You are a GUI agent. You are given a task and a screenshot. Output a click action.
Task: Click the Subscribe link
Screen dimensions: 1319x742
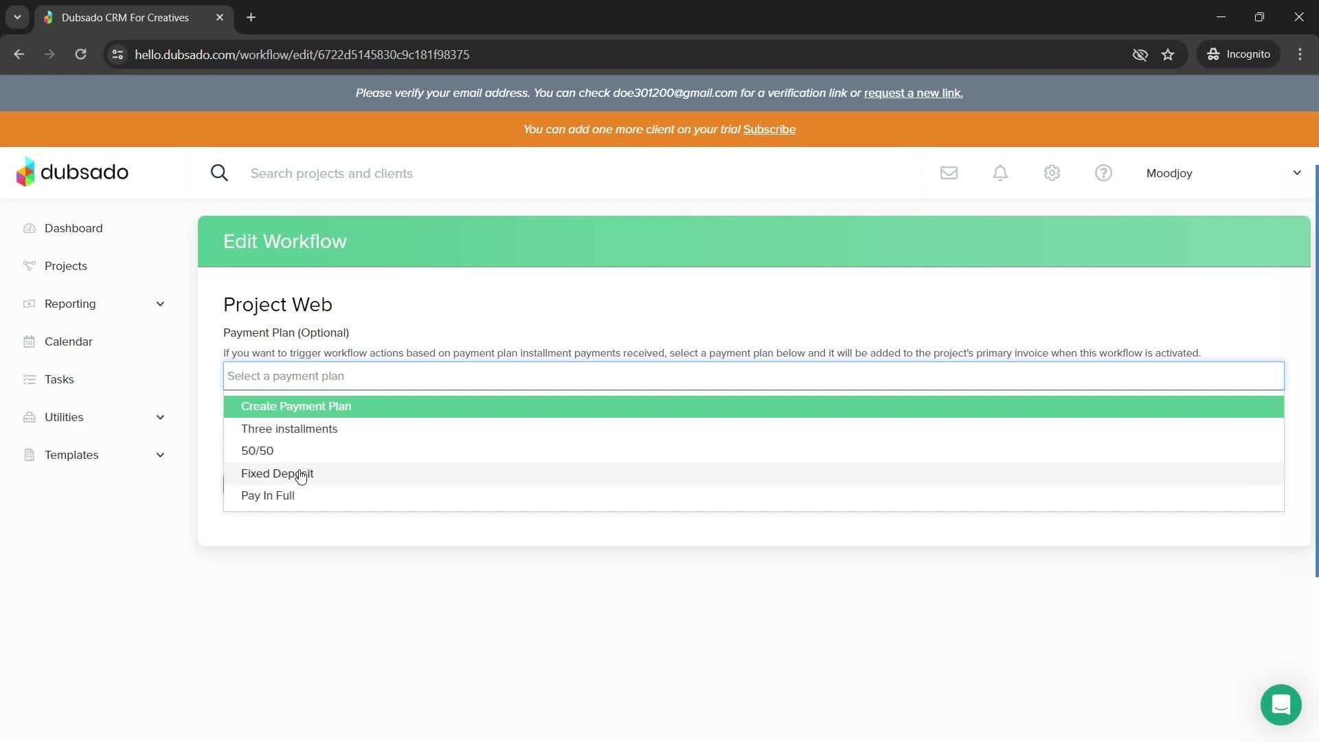click(769, 129)
